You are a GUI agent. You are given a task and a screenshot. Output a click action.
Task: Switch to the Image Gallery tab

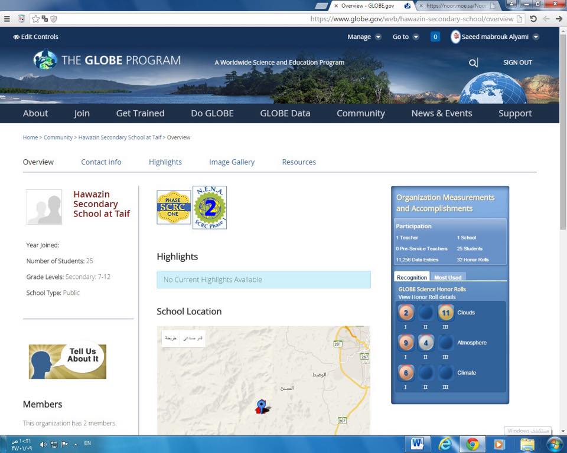232,162
